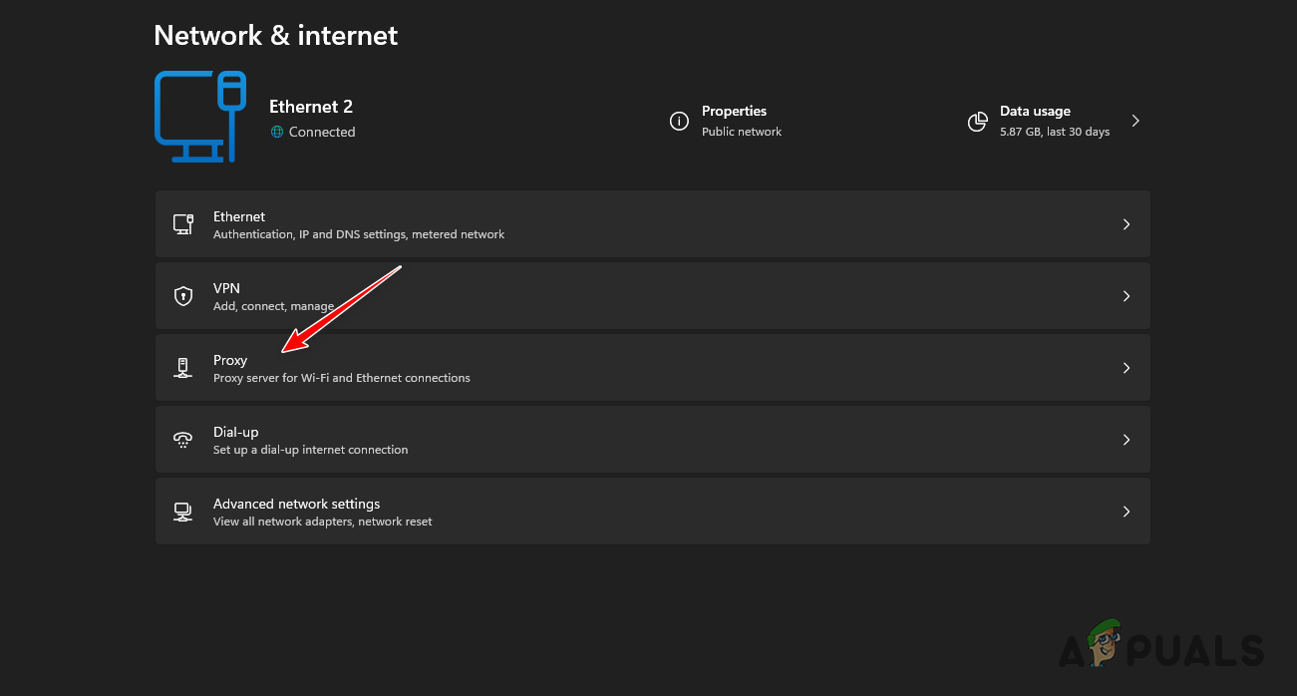Click the Data usage pie icon
This screenshot has width=1297, height=696.
point(977,121)
